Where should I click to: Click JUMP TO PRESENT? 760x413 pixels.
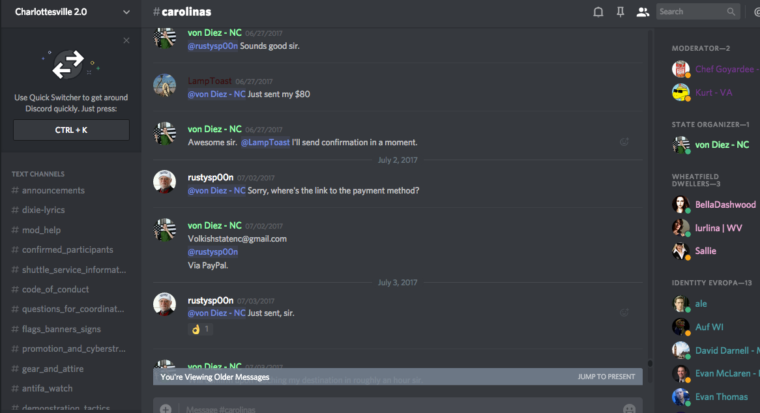(x=606, y=377)
